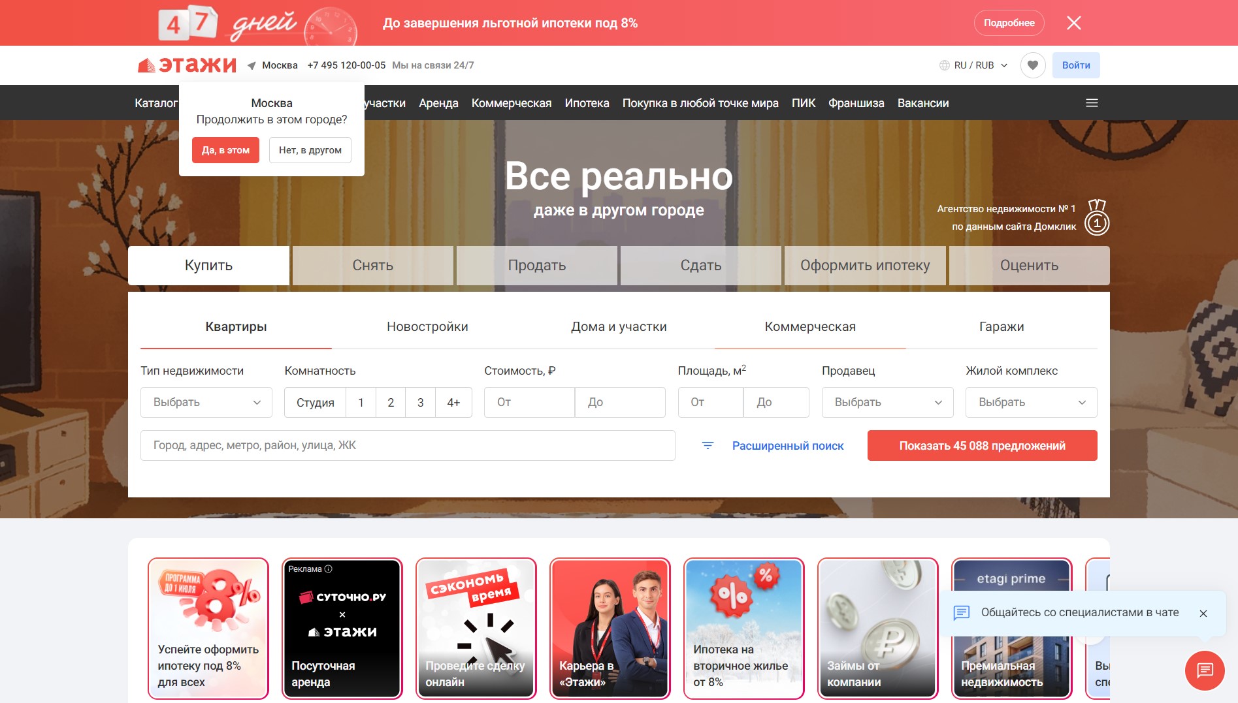
Task: Toggle the Студия room option
Action: point(315,403)
